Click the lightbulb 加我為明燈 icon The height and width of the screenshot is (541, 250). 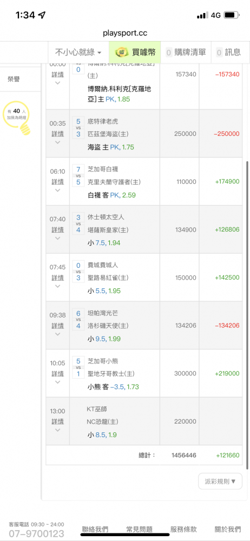(15, 118)
